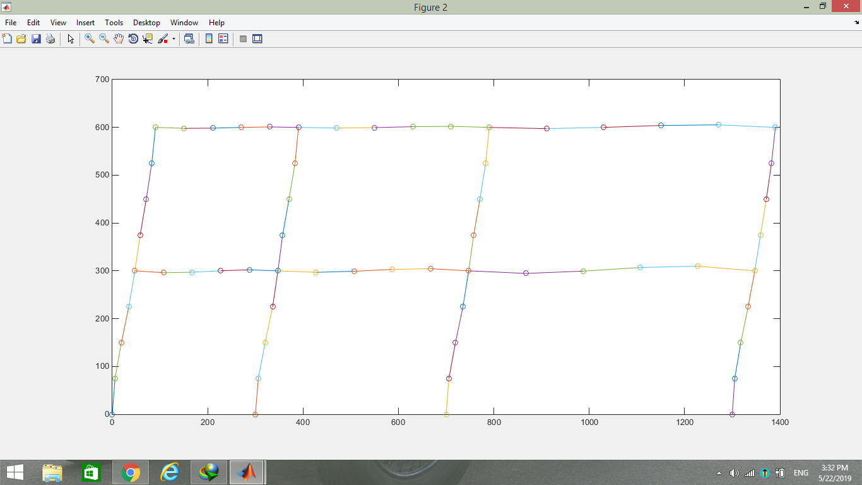Activate the Rotate 3D tool
The width and height of the screenshot is (862, 485).
pyautogui.click(x=133, y=39)
